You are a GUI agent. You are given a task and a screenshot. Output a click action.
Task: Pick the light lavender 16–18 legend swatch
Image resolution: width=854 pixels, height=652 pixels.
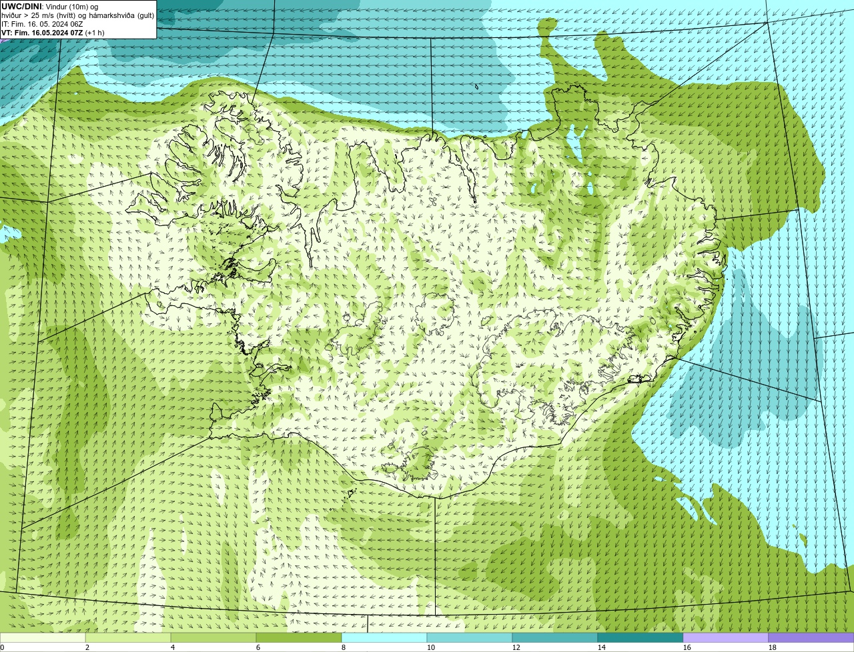pos(726,638)
